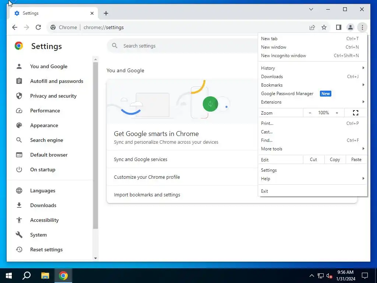Image resolution: width=377 pixels, height=283 pixels.
Task: Click the Cut button in Edit row
Action: (x=313, y=160)
